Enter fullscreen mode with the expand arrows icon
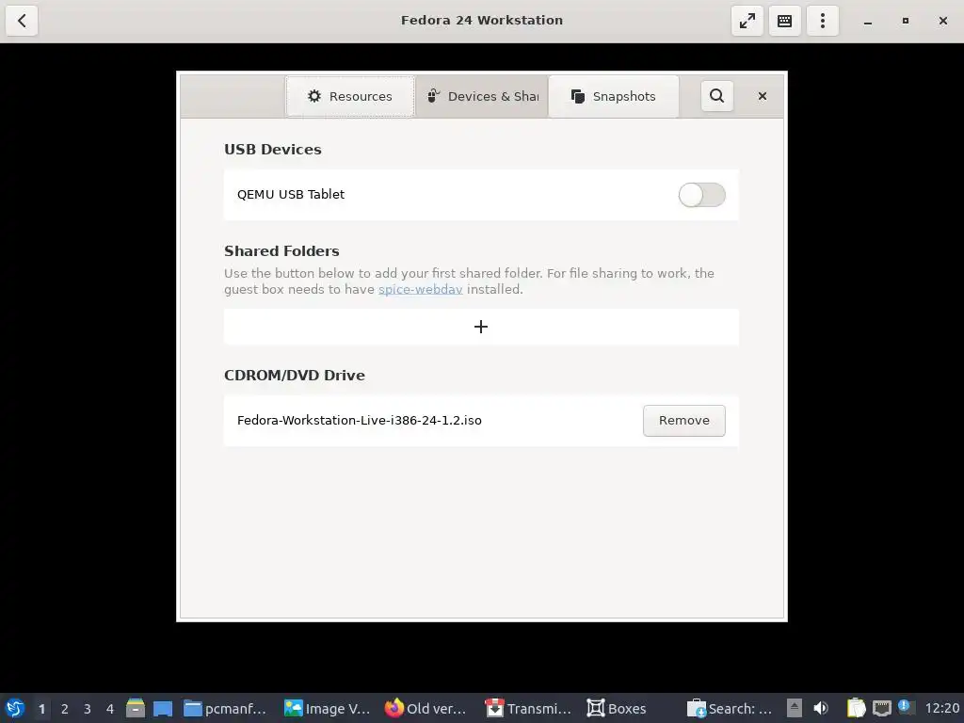This screenshot has height=723, width=964. coord(747,21)
